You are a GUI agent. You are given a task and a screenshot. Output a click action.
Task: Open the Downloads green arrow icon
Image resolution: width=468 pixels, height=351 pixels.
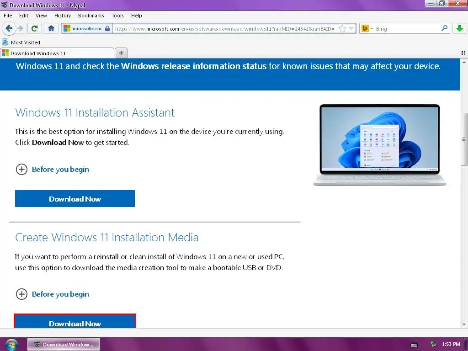coord(460,29)
